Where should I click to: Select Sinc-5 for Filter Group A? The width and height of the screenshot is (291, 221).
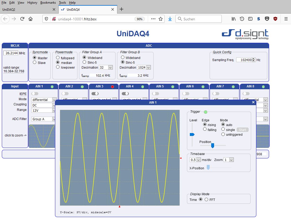(x=84, y=62)
